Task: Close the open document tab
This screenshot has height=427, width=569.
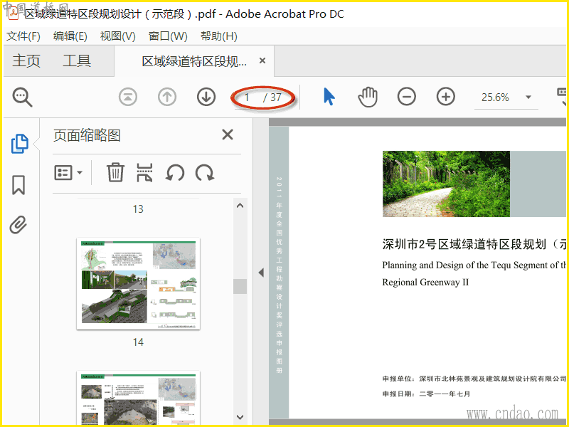Action: 262,60
